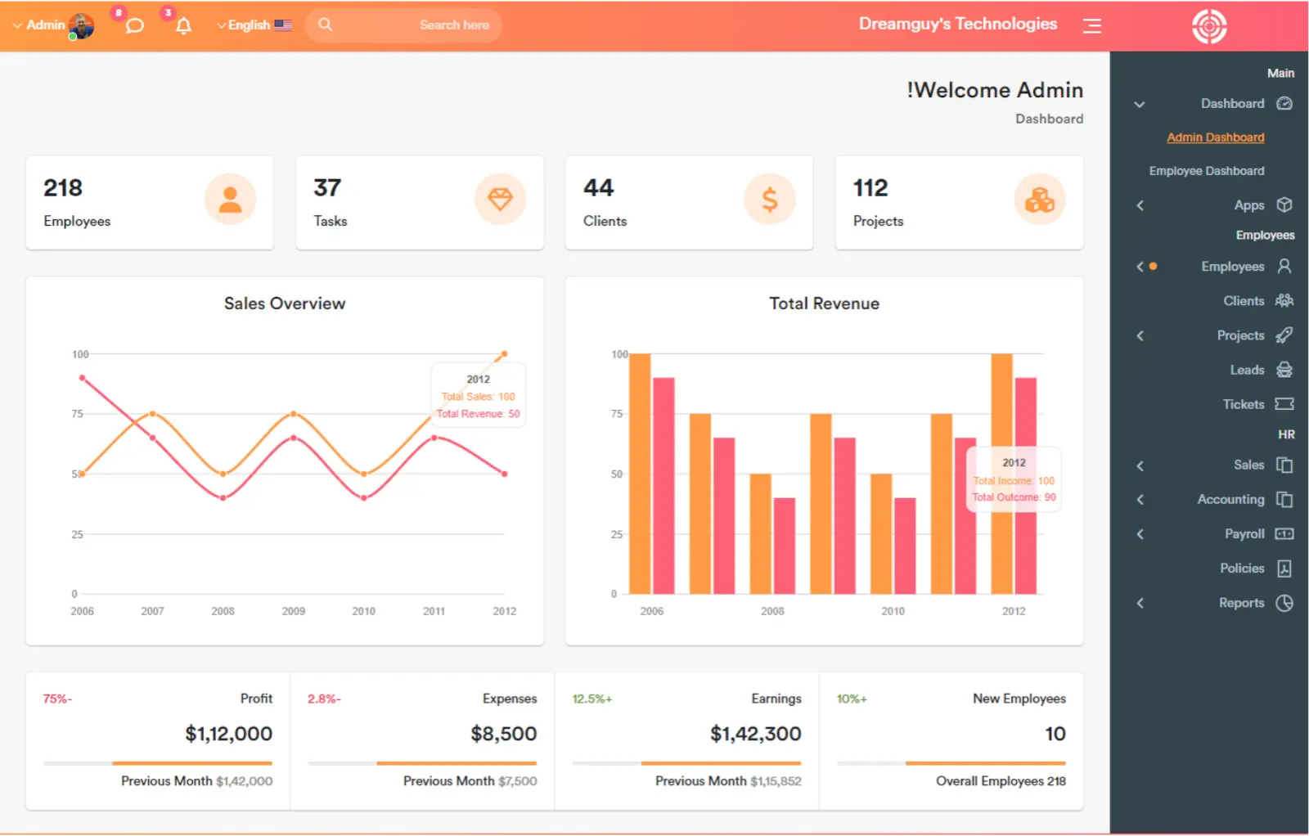Click the Policies document icon
The image size is (1309, 836).
click(1284, 568)
